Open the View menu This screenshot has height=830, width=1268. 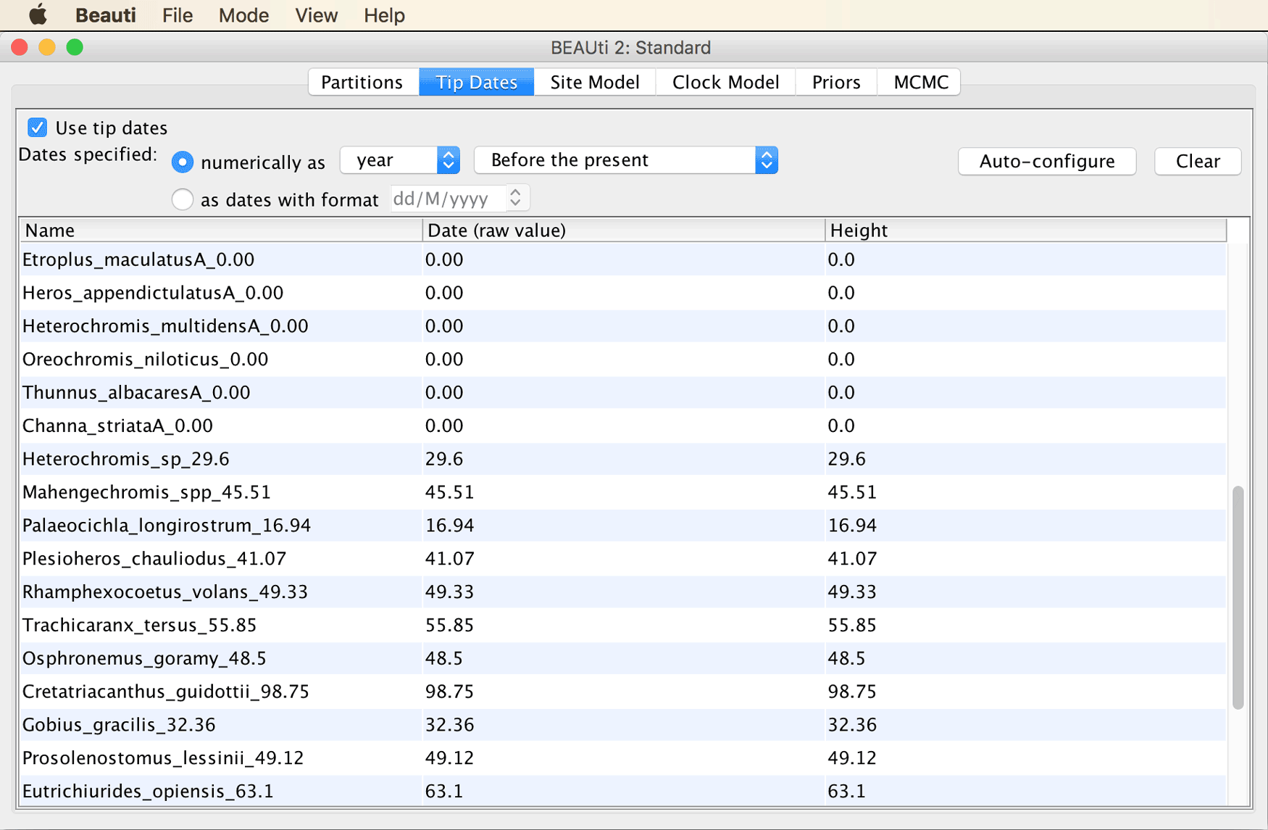click(x=316, y=14)
